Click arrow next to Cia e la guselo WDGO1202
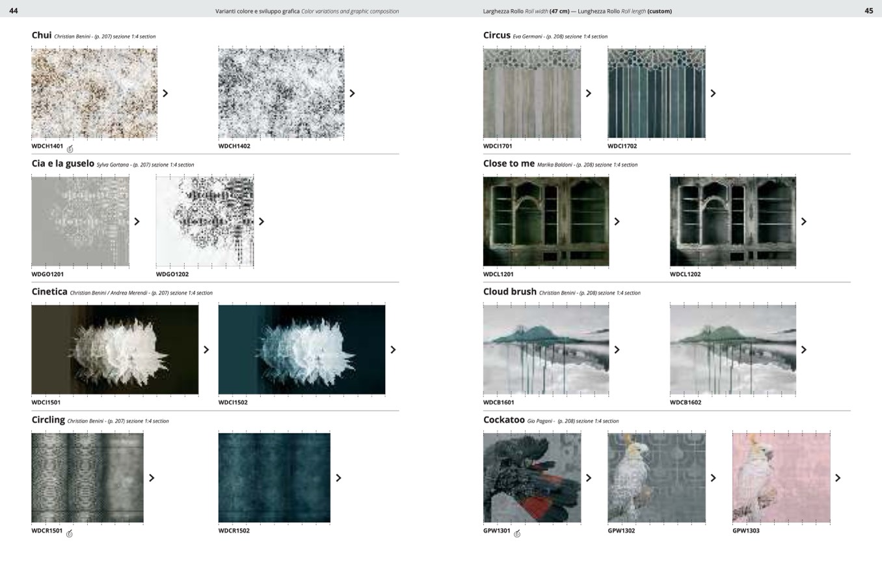The width and height of the screenshot is (882, 571). (261, 222)
